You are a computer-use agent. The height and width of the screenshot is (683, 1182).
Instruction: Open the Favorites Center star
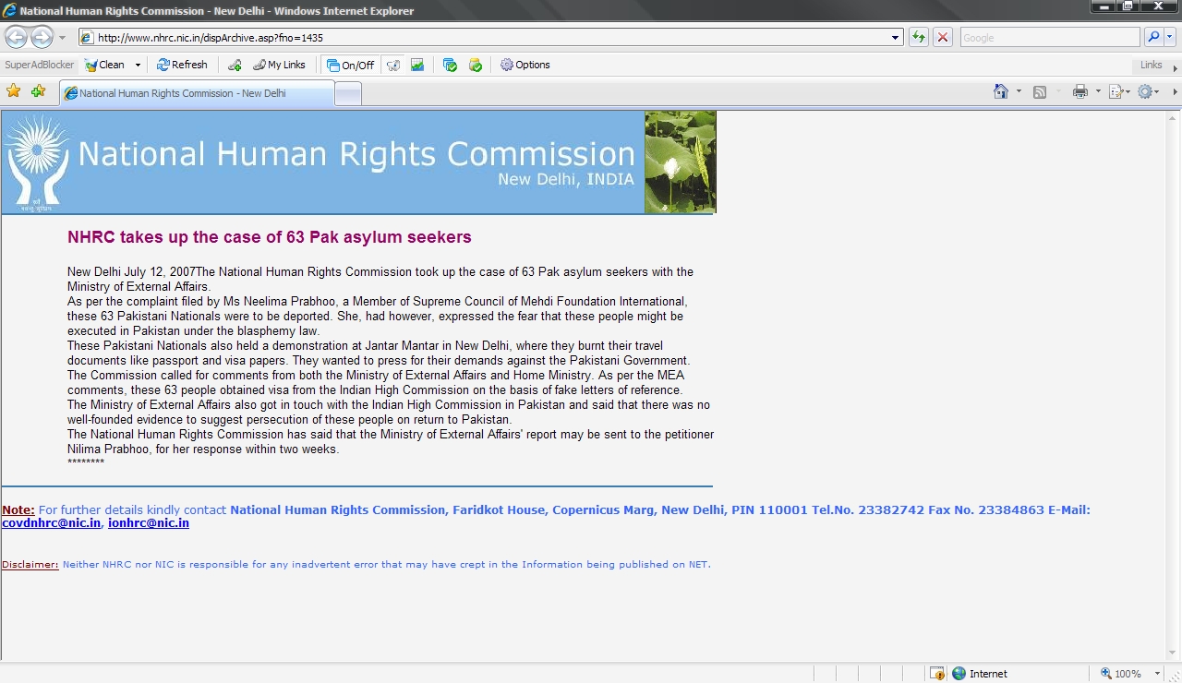click(x=14, y=91)
